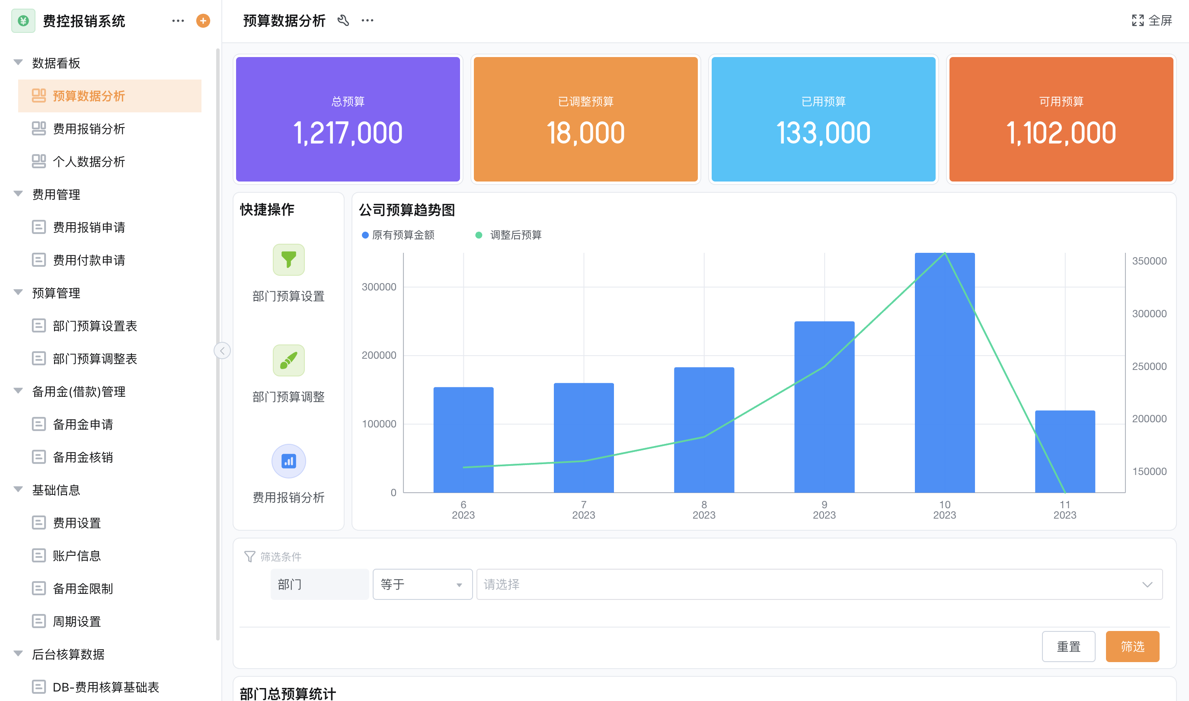This screenshot has width=1189, height=701.
Task: Click the form icon beside DB-费用核算基础表
Action: click(39, 687)
